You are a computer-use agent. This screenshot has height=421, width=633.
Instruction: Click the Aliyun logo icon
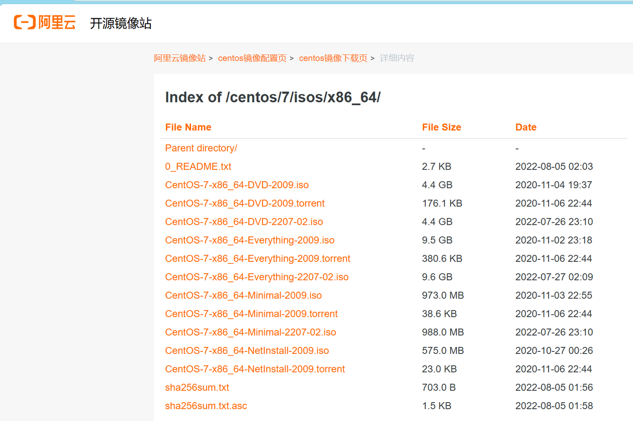click(45, 22)
